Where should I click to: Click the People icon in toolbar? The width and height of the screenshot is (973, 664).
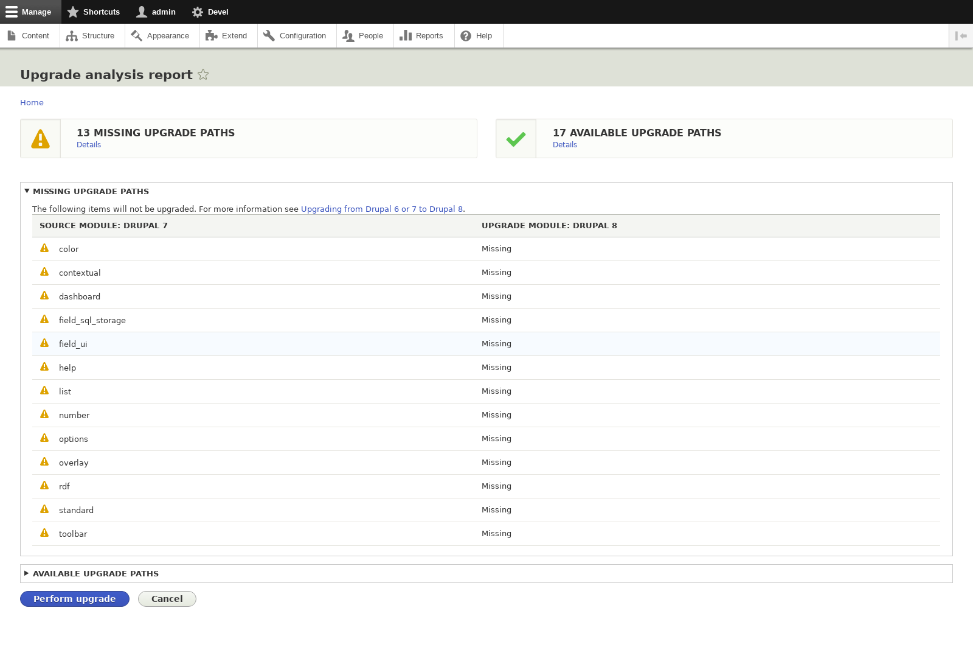[348, 36]
